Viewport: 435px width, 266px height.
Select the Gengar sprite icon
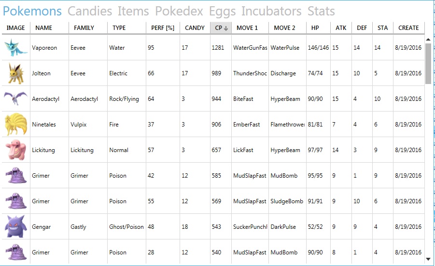[15, 226]
